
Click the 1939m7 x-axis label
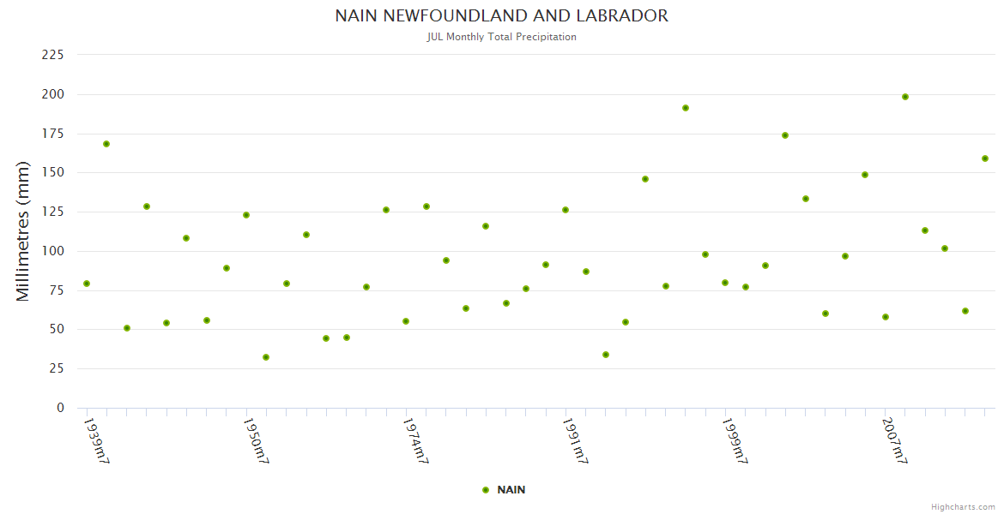click(96, 440)
